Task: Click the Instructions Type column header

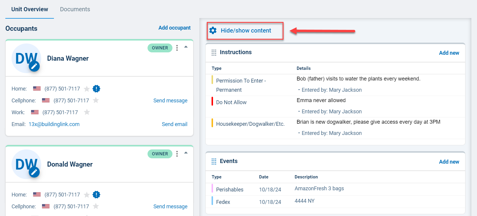Action: [217, 68]
